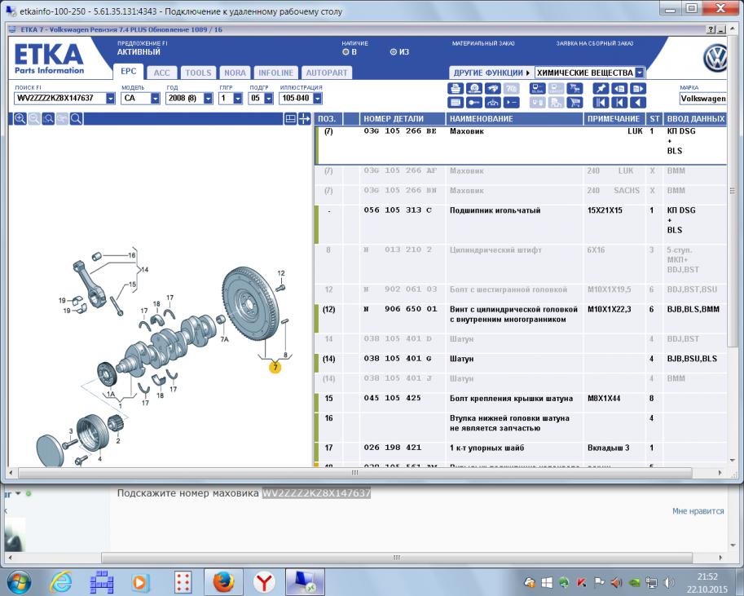Click the highlighted callout 7 on the diagram
The width and height of the screenshot is (744, 596).
(x=275, y=367)
